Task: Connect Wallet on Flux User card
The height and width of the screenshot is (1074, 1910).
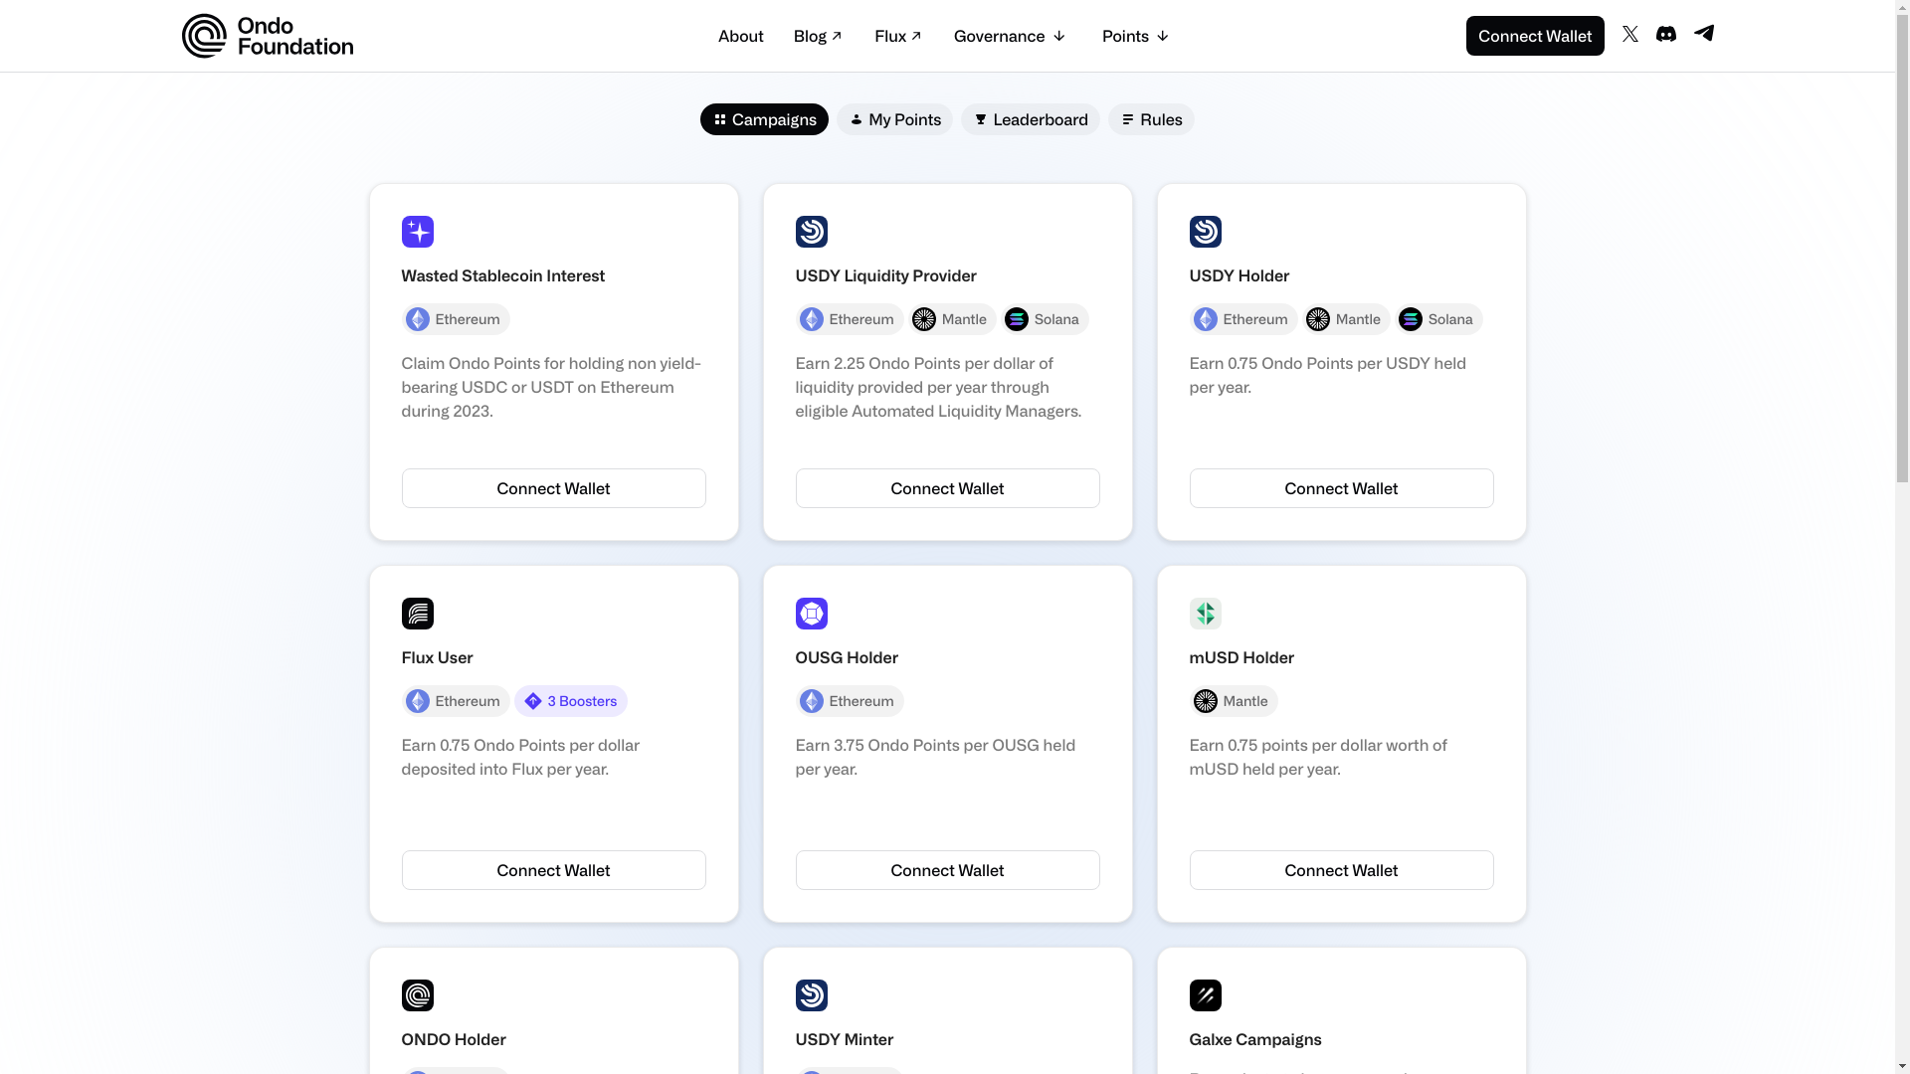Action: [554, 870]
